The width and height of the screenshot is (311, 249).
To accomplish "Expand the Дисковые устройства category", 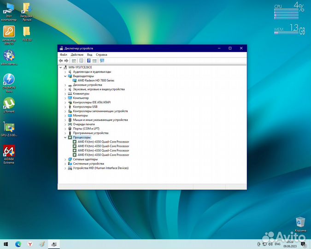I will tap(65, 85).
